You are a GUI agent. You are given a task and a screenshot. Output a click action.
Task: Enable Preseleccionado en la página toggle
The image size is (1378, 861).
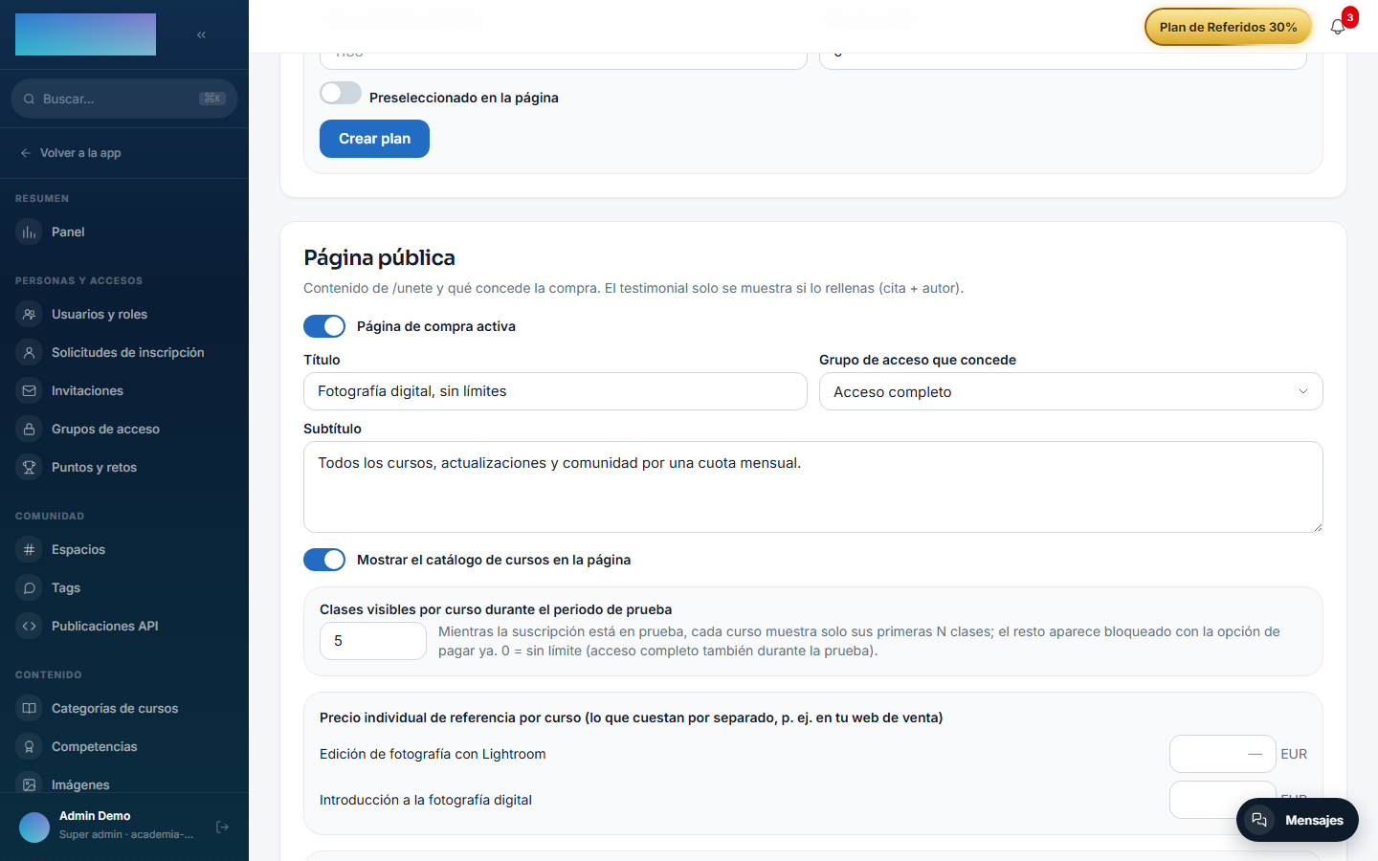(341, 94)
